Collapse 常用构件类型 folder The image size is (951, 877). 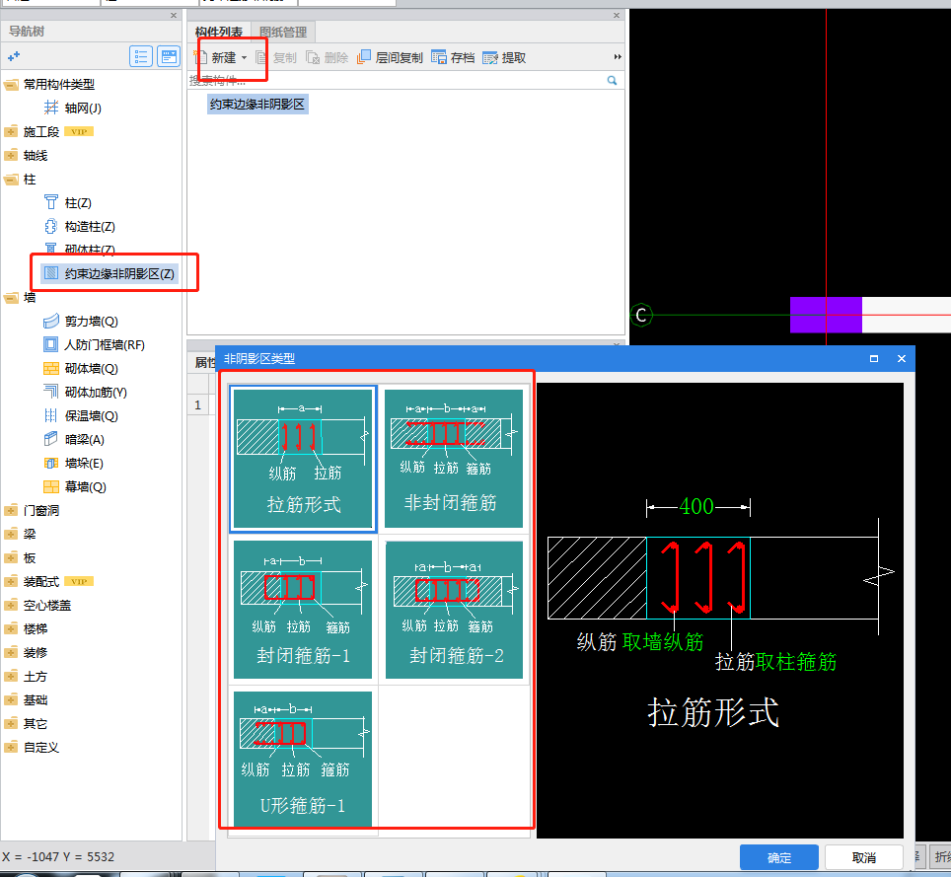coord(11,84)
